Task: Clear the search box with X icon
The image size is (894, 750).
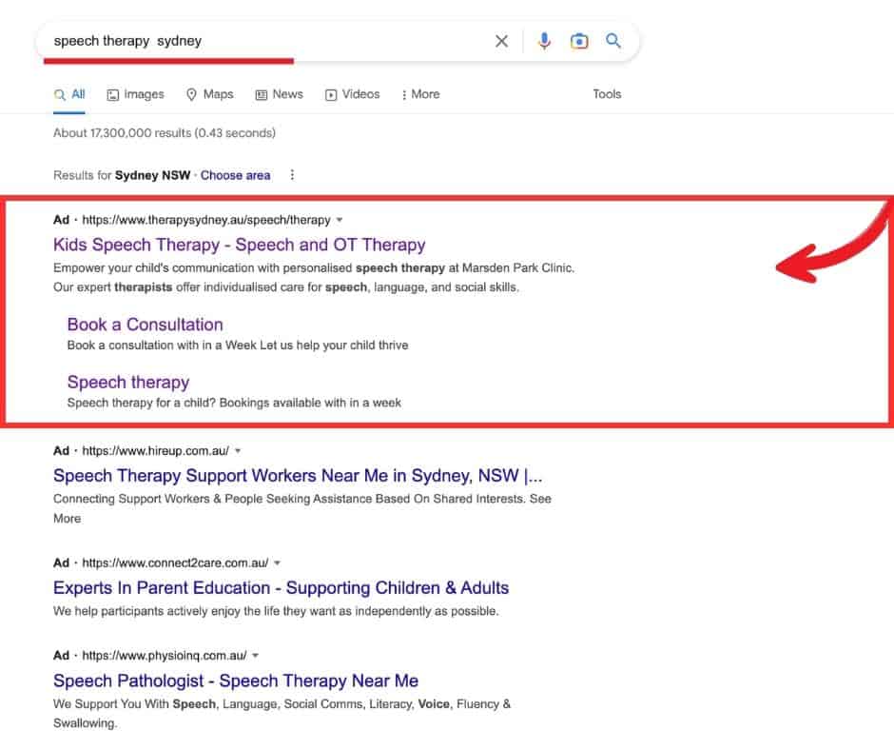Action: pos(501,41)
